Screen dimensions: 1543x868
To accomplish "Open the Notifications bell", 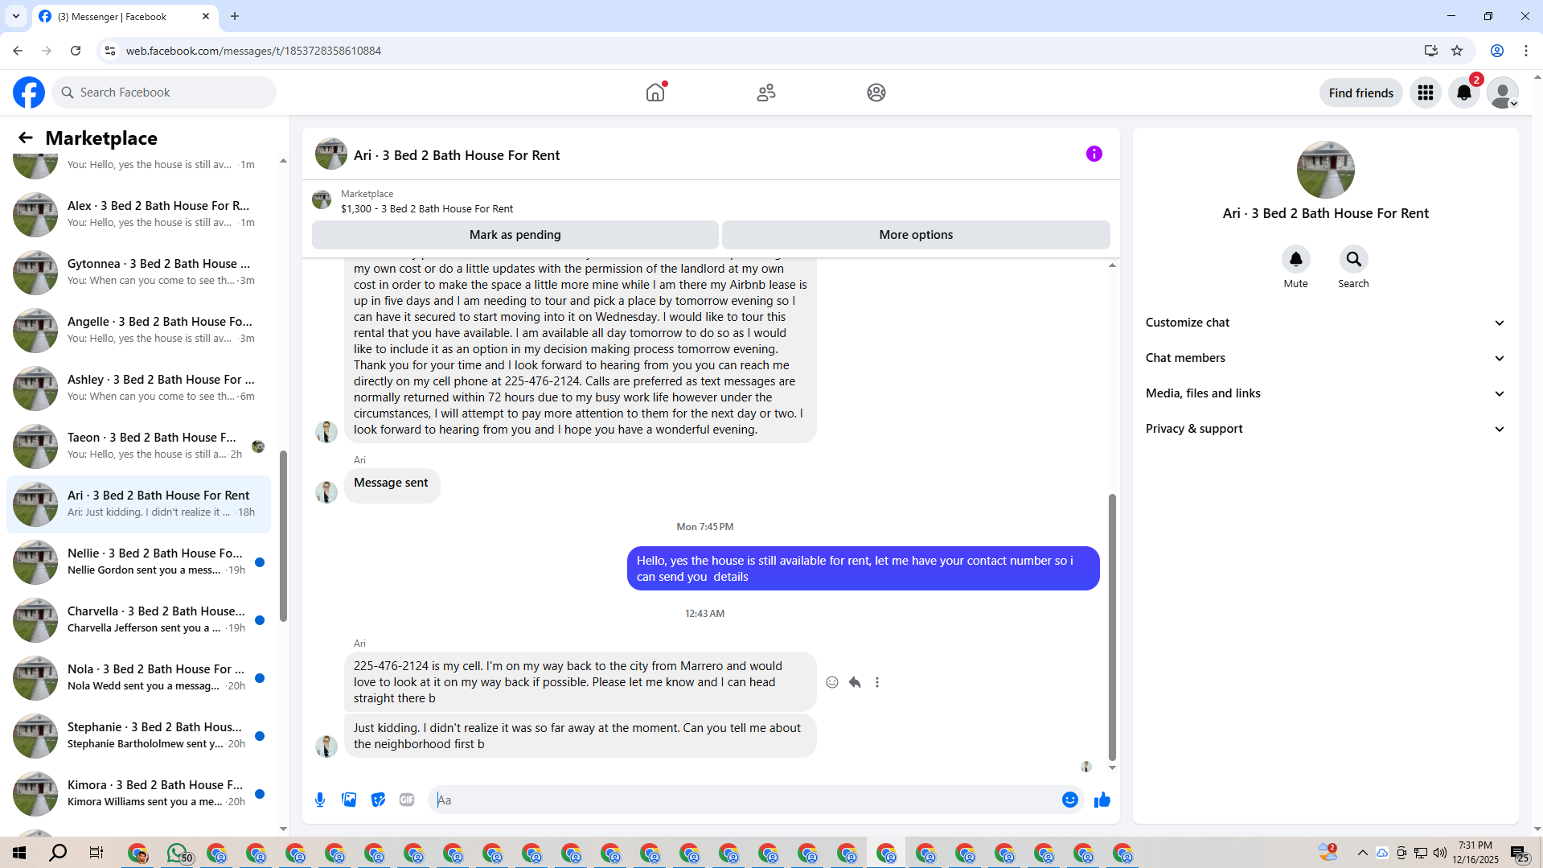I will click(x=1464, y=93).
